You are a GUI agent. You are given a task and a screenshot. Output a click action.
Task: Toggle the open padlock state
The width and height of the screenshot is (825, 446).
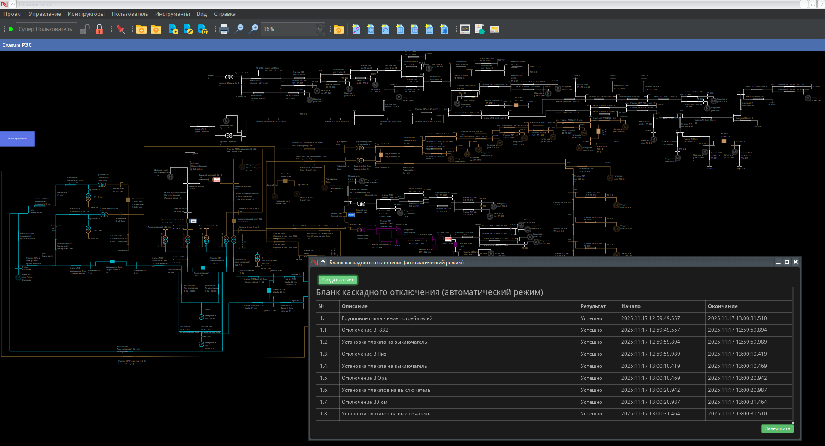pyautogui.click(x=84, y=29)
